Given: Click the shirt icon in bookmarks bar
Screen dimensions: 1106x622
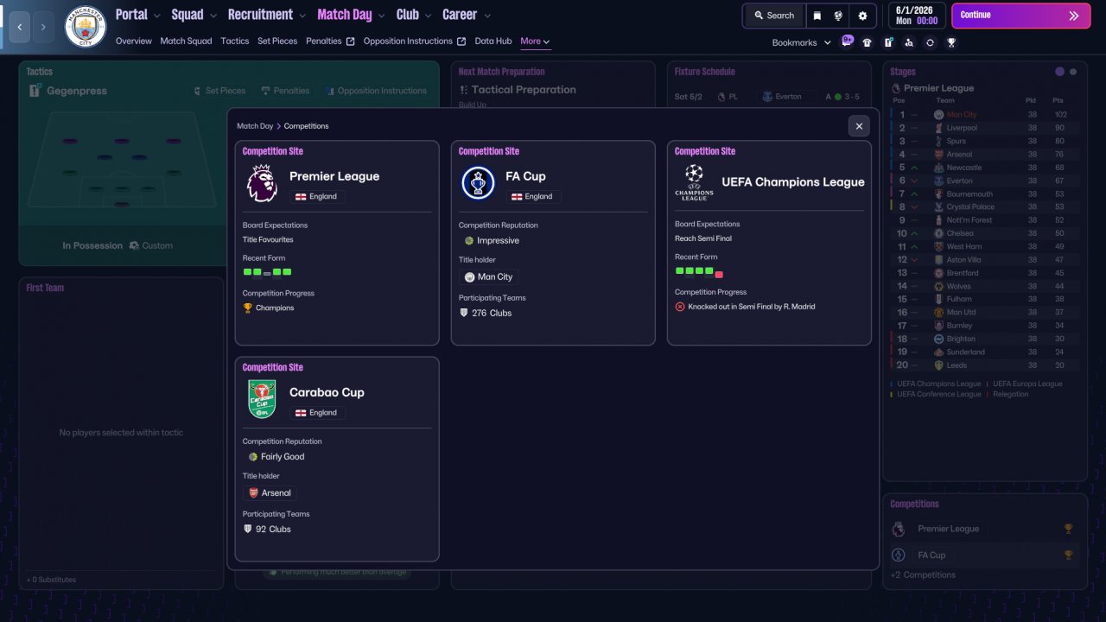Looking at the screenshot, I should tap(868, 42).
